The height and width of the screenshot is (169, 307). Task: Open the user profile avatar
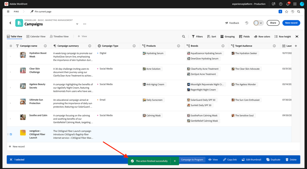(302, 4)
